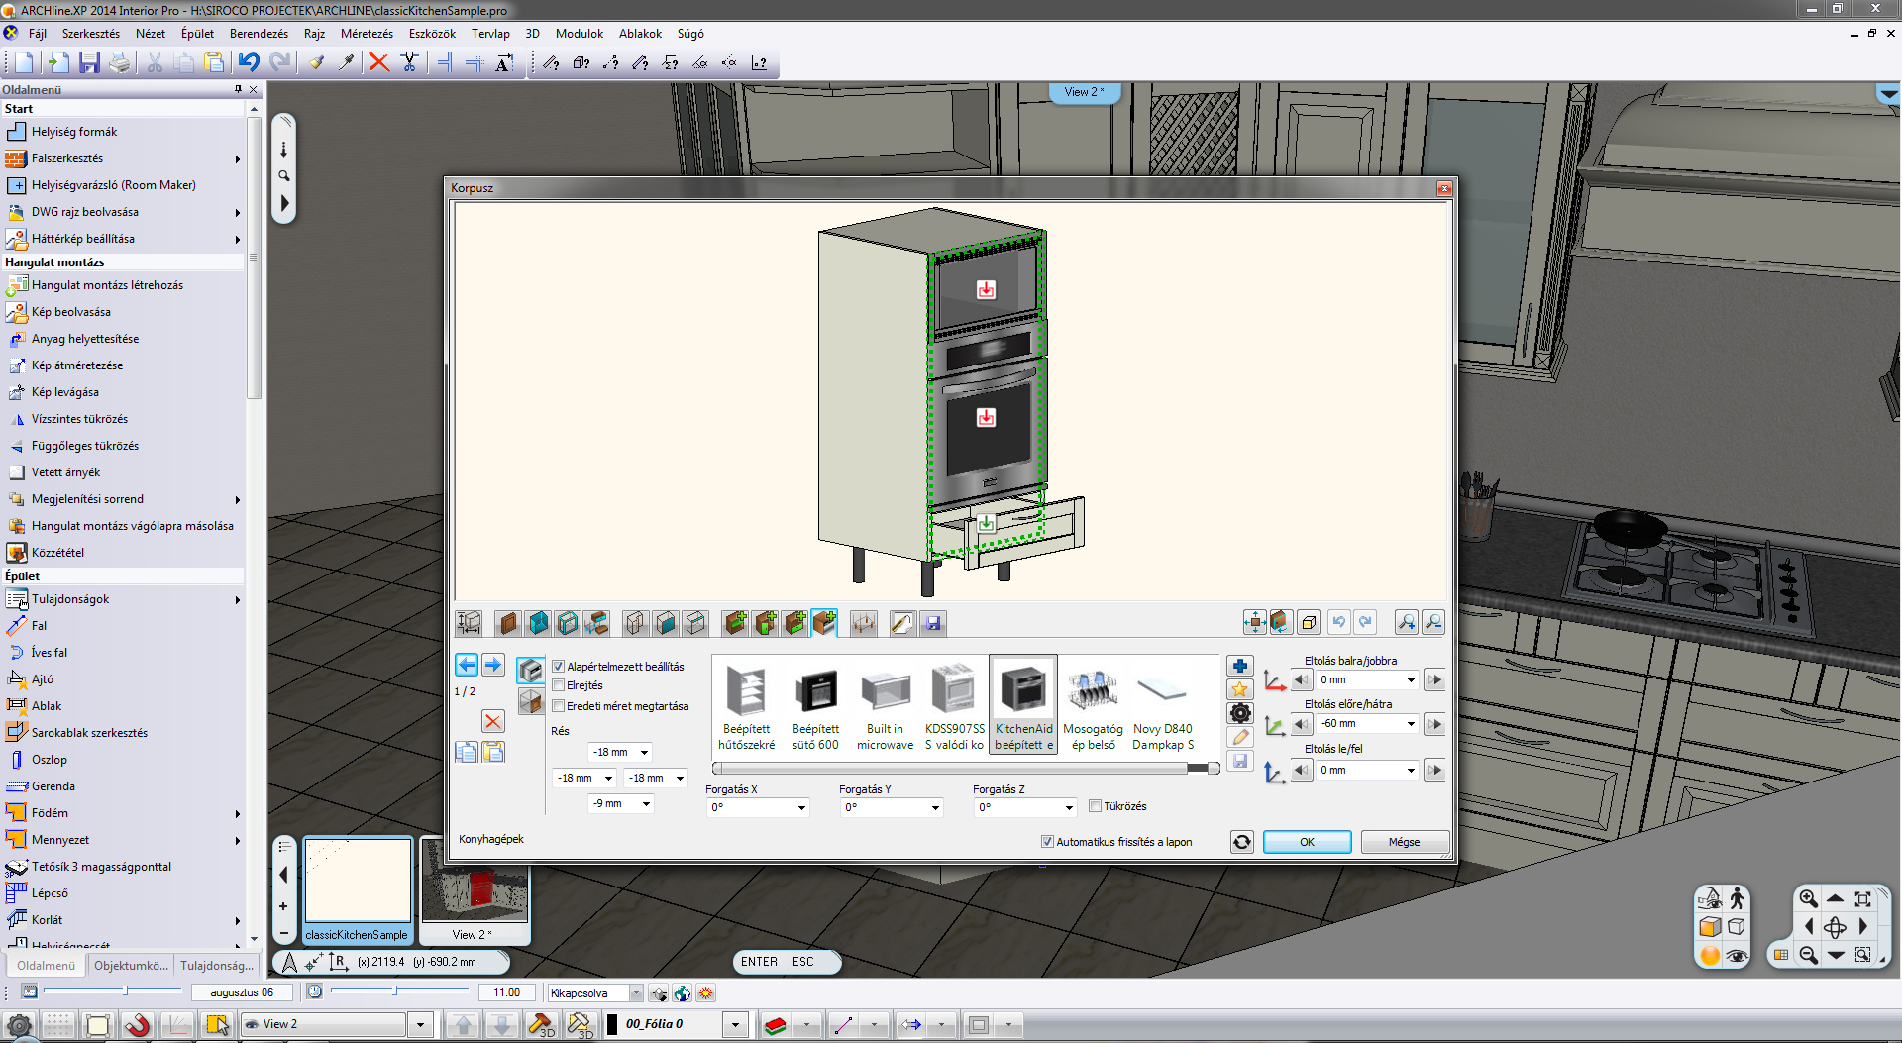Open the Forgatás X angle dropdown
The image size is (1902, 1043).
(801, 808)
